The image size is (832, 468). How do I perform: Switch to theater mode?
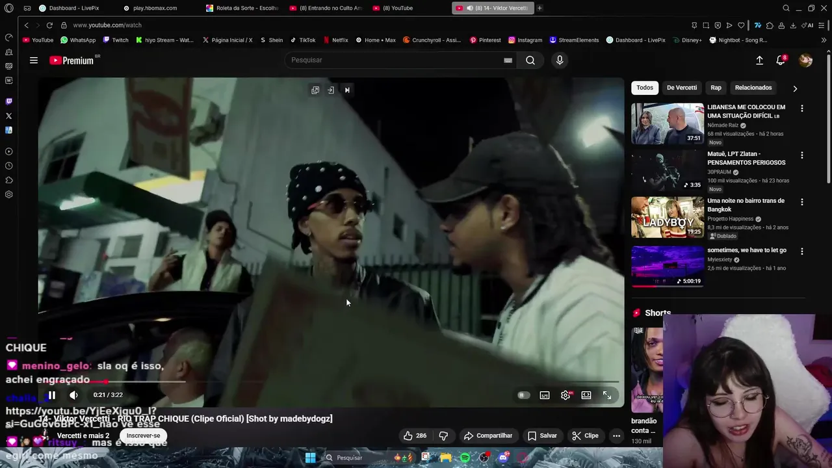pos(586,395)
